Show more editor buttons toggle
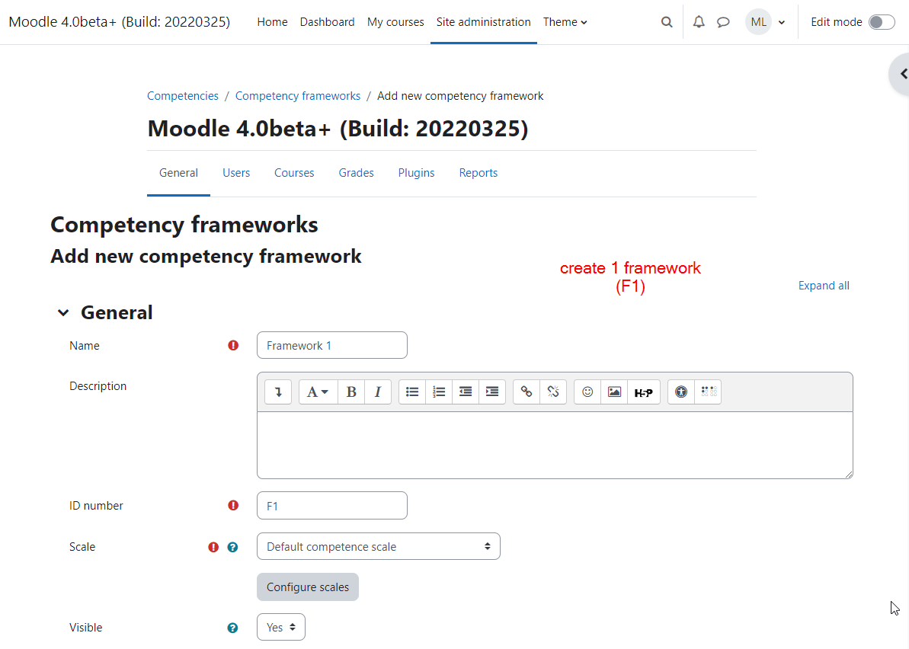 click(278, 392)
